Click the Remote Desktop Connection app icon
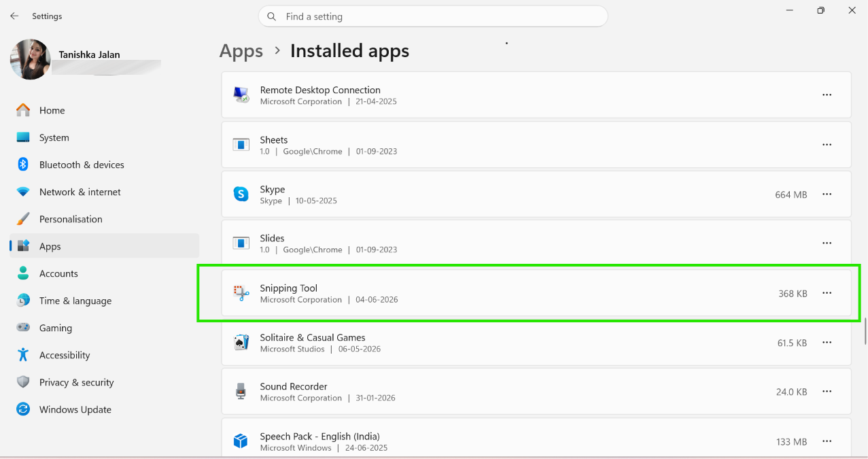 point(241,95)
